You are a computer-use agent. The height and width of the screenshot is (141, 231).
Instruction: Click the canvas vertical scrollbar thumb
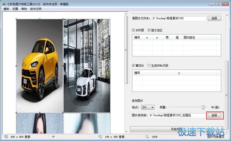click(126, 50)
